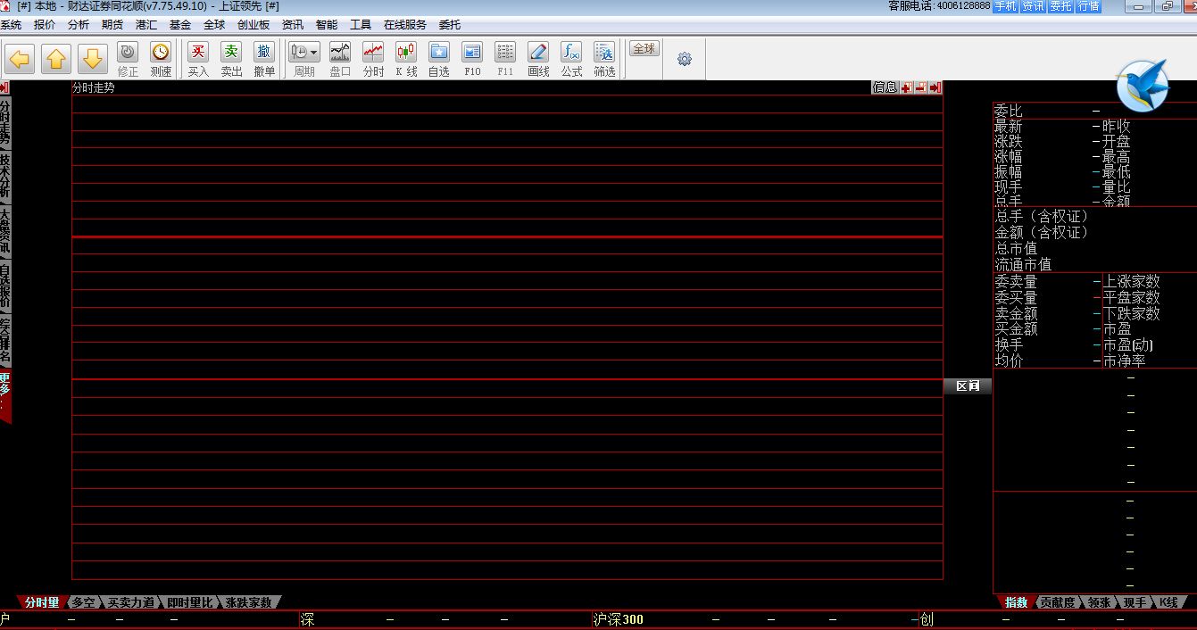Click the blue hummingbird logo icon
1197x630 pixels.
click(1143, 86)
